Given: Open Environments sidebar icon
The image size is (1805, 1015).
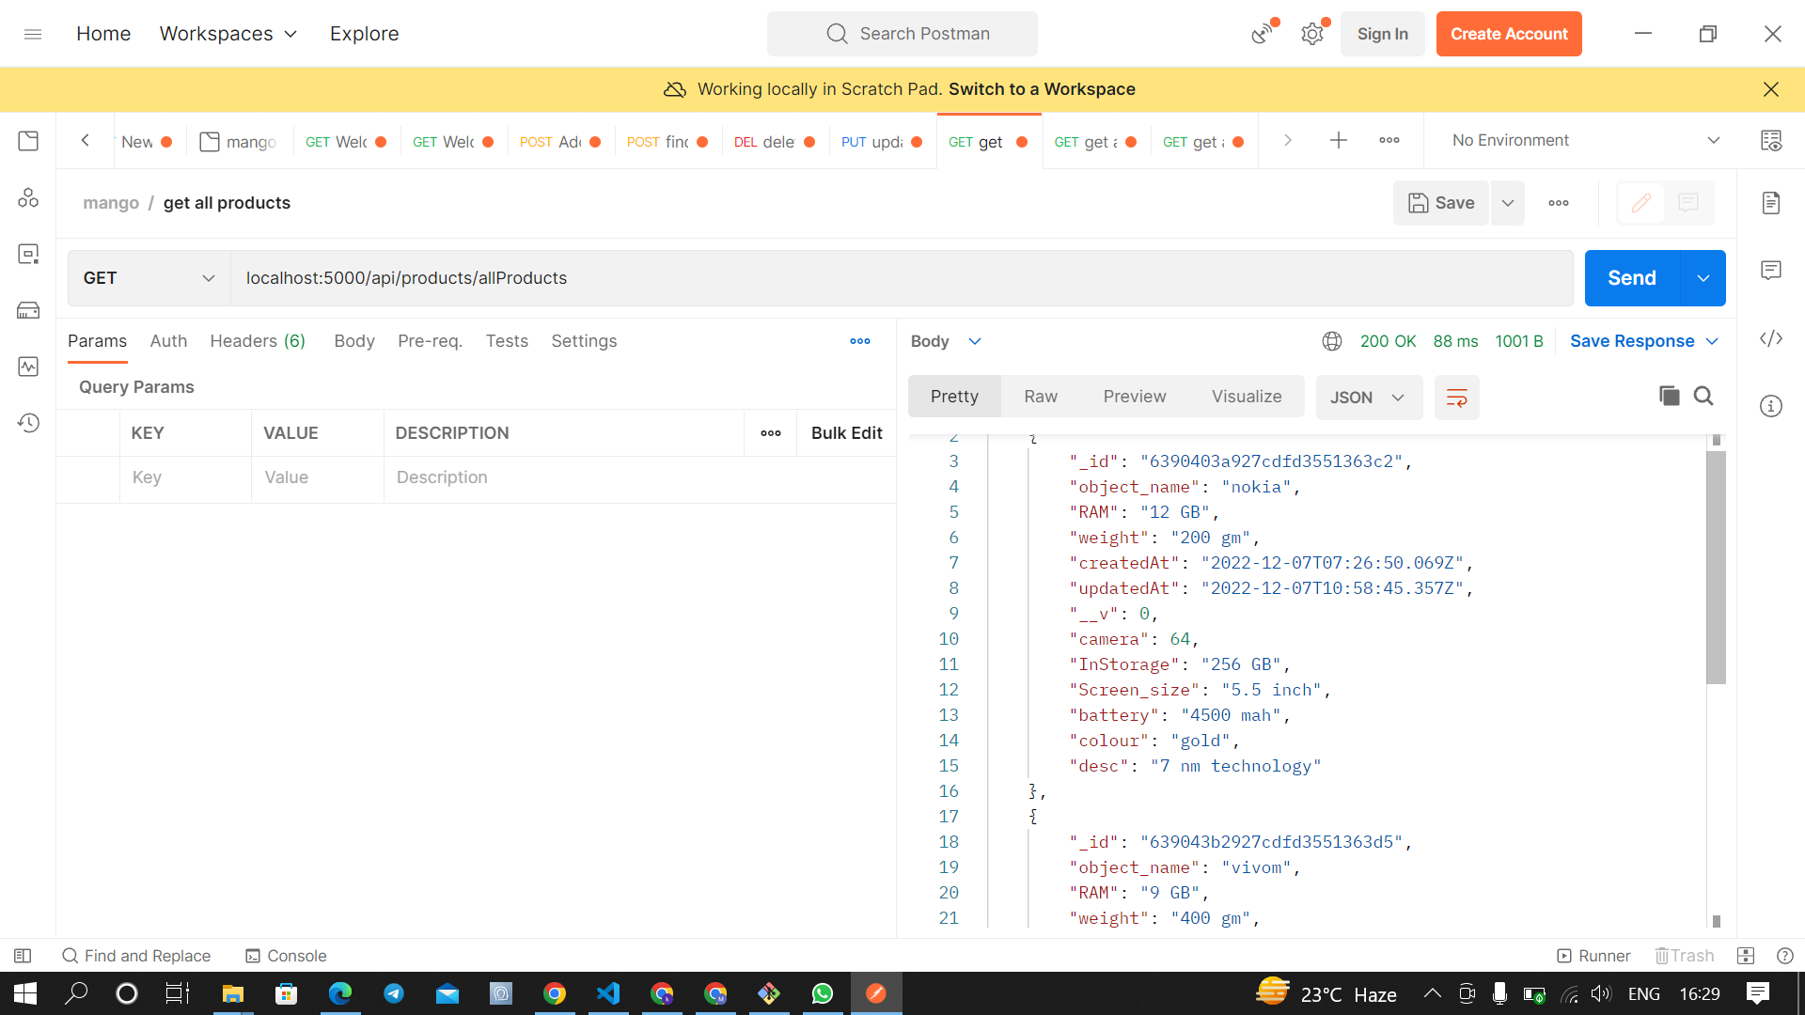Looking at the screenshot, I should pyautogui.click(x=28, y=254).
